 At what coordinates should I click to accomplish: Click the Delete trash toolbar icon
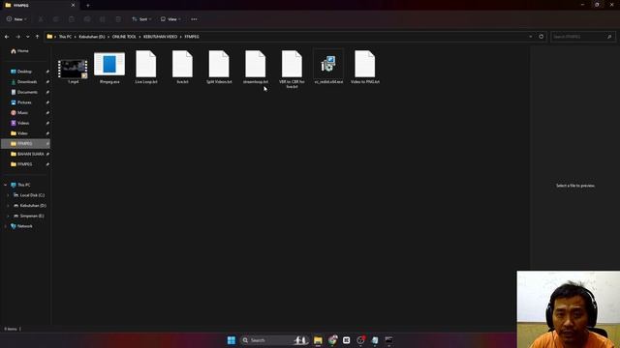click(x=118, y=19)
